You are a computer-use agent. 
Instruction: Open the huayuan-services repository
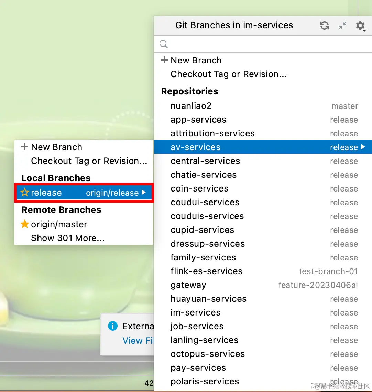[263, 299]
